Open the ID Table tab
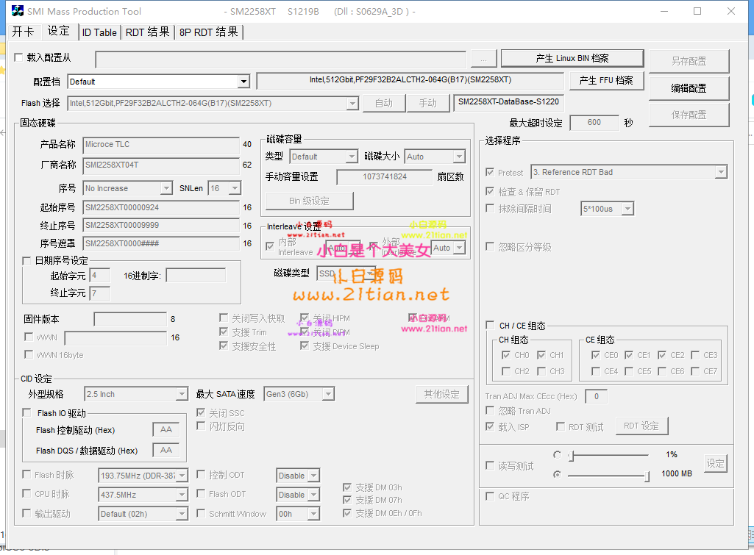754x555 pixels. [99, 32]
